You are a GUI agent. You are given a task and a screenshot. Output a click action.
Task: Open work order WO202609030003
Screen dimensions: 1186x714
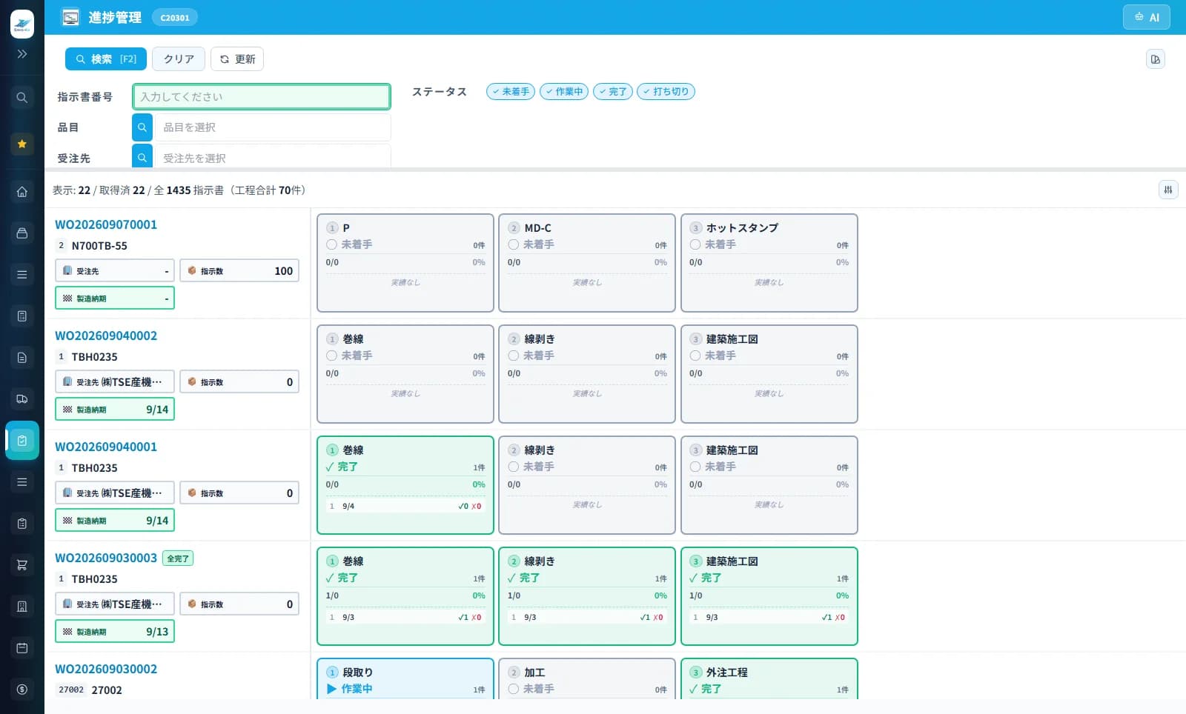(x=106, y=558)
